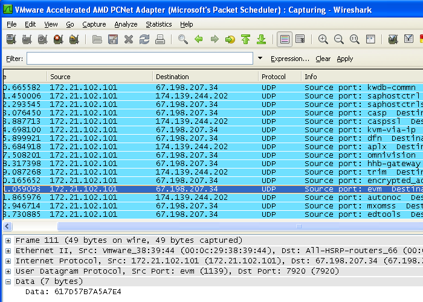
Task: Apply the display filter
Action: click(x=345, y=59)
